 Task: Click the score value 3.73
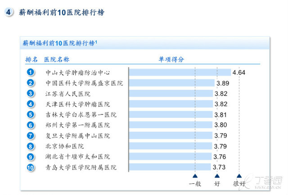click(219, 167)
